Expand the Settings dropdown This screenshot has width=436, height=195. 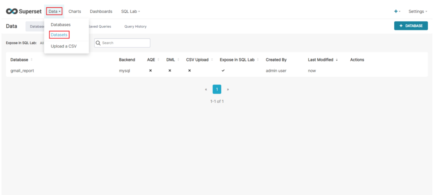click(x=418, y=11)
